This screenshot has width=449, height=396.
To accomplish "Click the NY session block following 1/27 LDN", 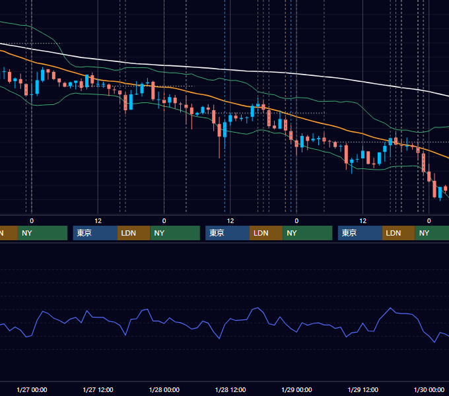I will (175, 233).
